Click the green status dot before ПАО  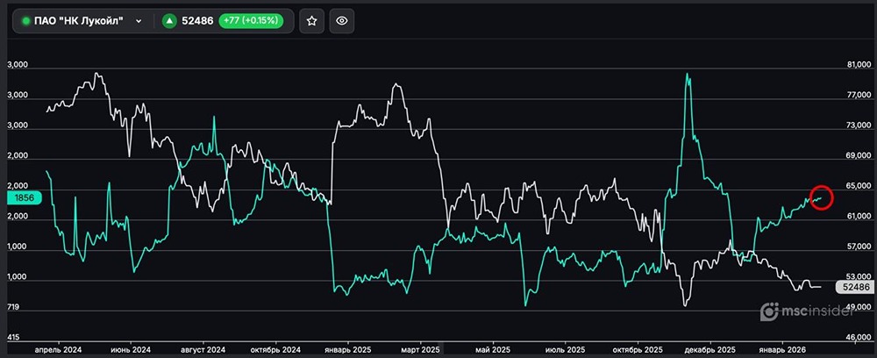25,21
